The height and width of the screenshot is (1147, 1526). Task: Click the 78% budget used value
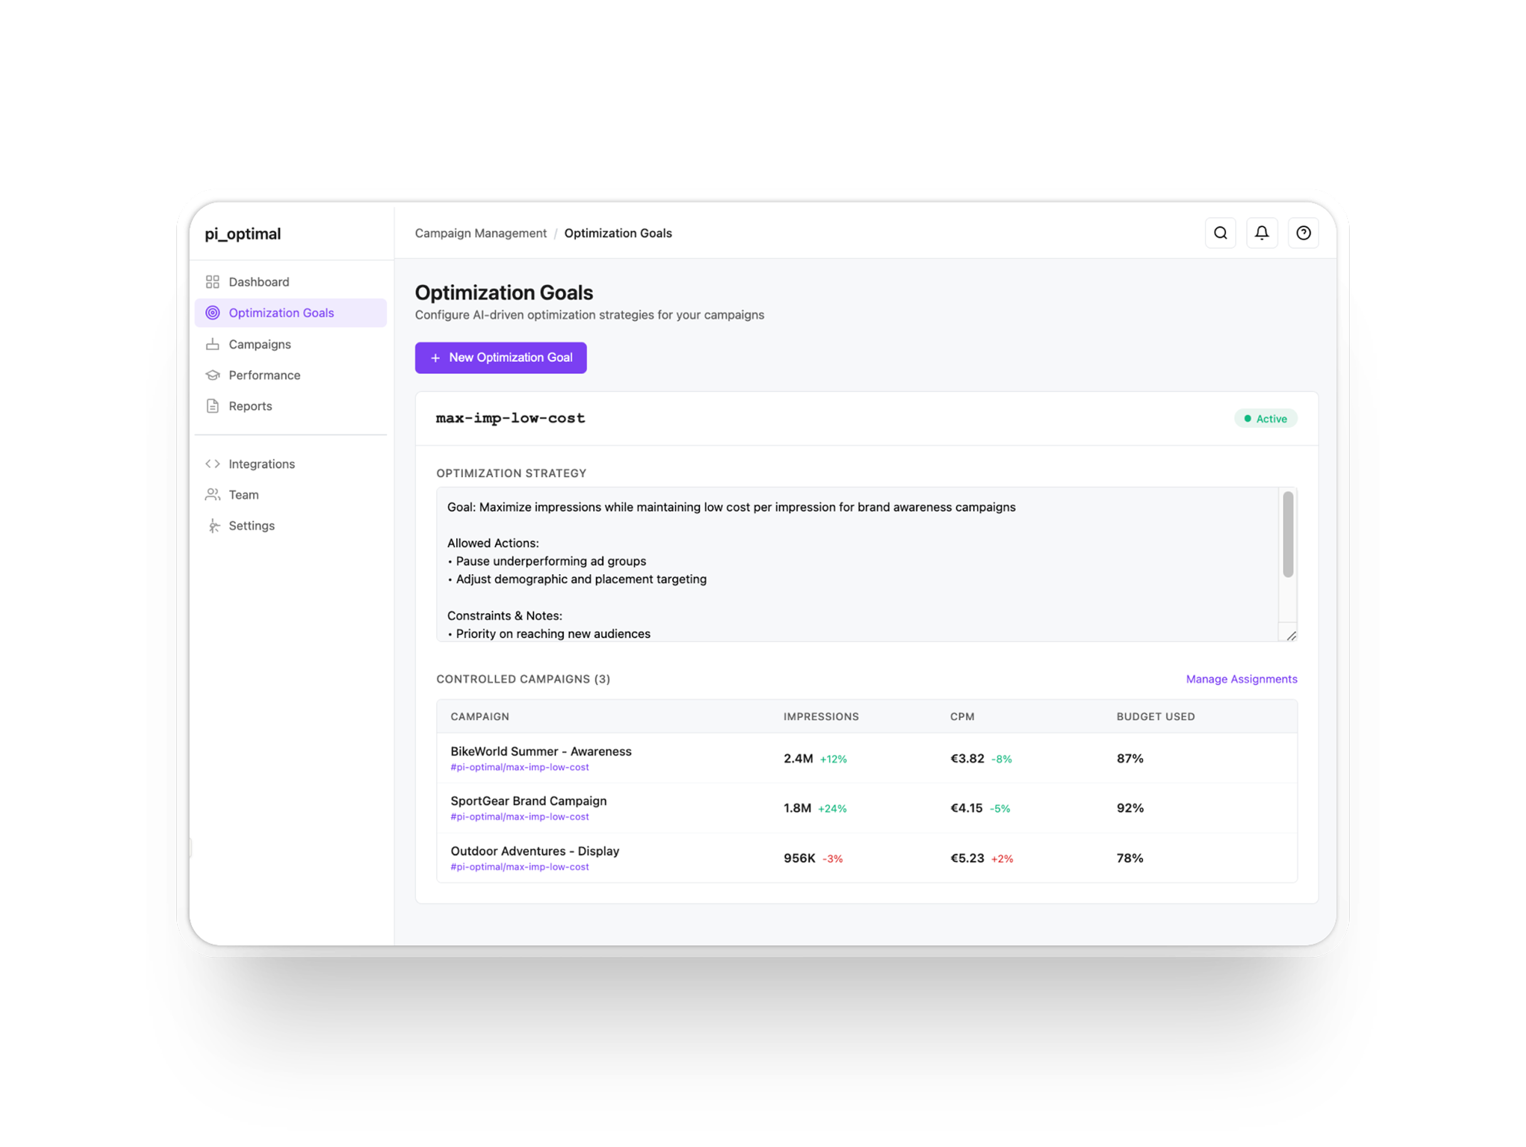point(1130,859)
